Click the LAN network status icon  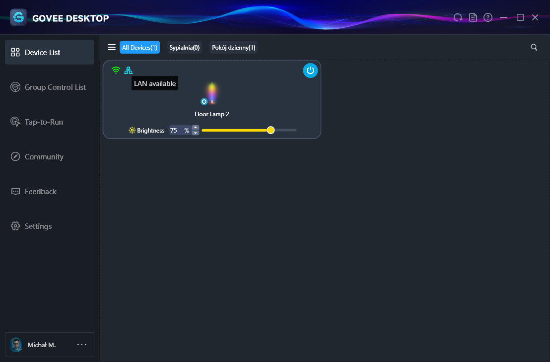129,70
